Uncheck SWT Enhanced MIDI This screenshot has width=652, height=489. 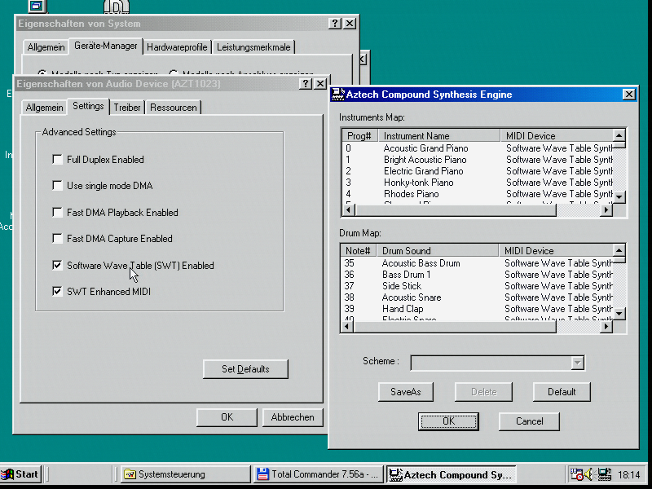tap(57, 292)
